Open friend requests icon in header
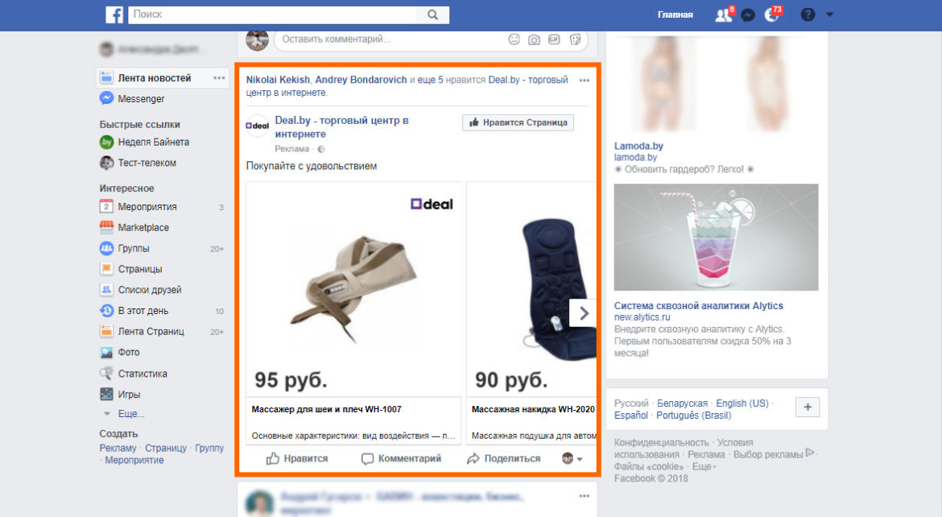This screenshot has width=942, height=517. [x=723, y=15]
